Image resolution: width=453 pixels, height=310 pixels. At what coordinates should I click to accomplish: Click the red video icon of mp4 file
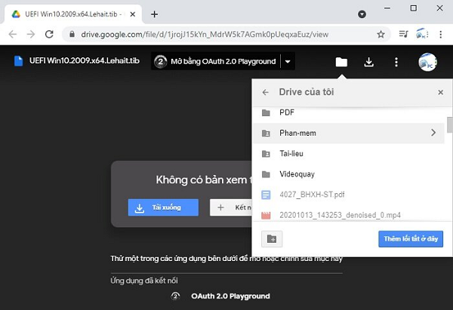tap(266, 215)
